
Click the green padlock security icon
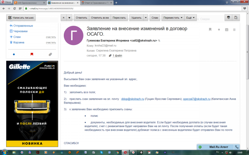[x=26, y=9]
